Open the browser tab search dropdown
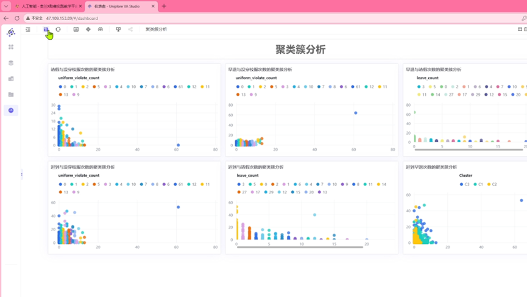This screenshot has height=297, width=527. (x=6, y=6)
